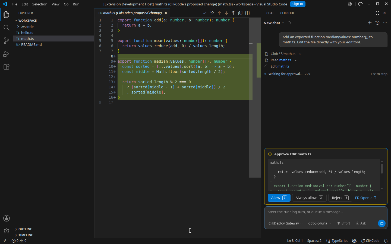Toggle the Effort setting
Image resolution: width=391 pixels, height=244 pixels.
343,223
